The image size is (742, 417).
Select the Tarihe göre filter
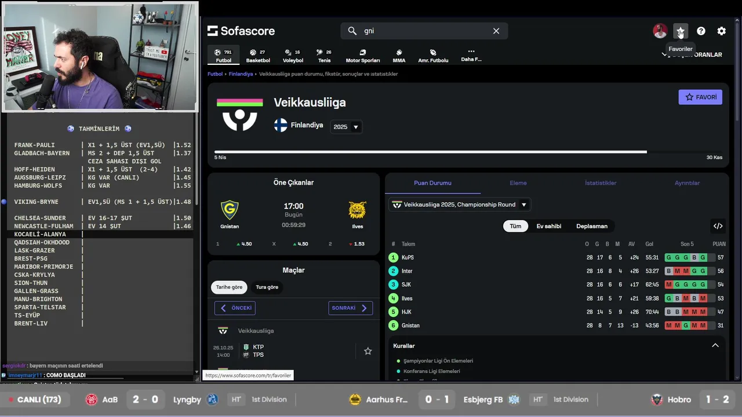tap(229, 287)
